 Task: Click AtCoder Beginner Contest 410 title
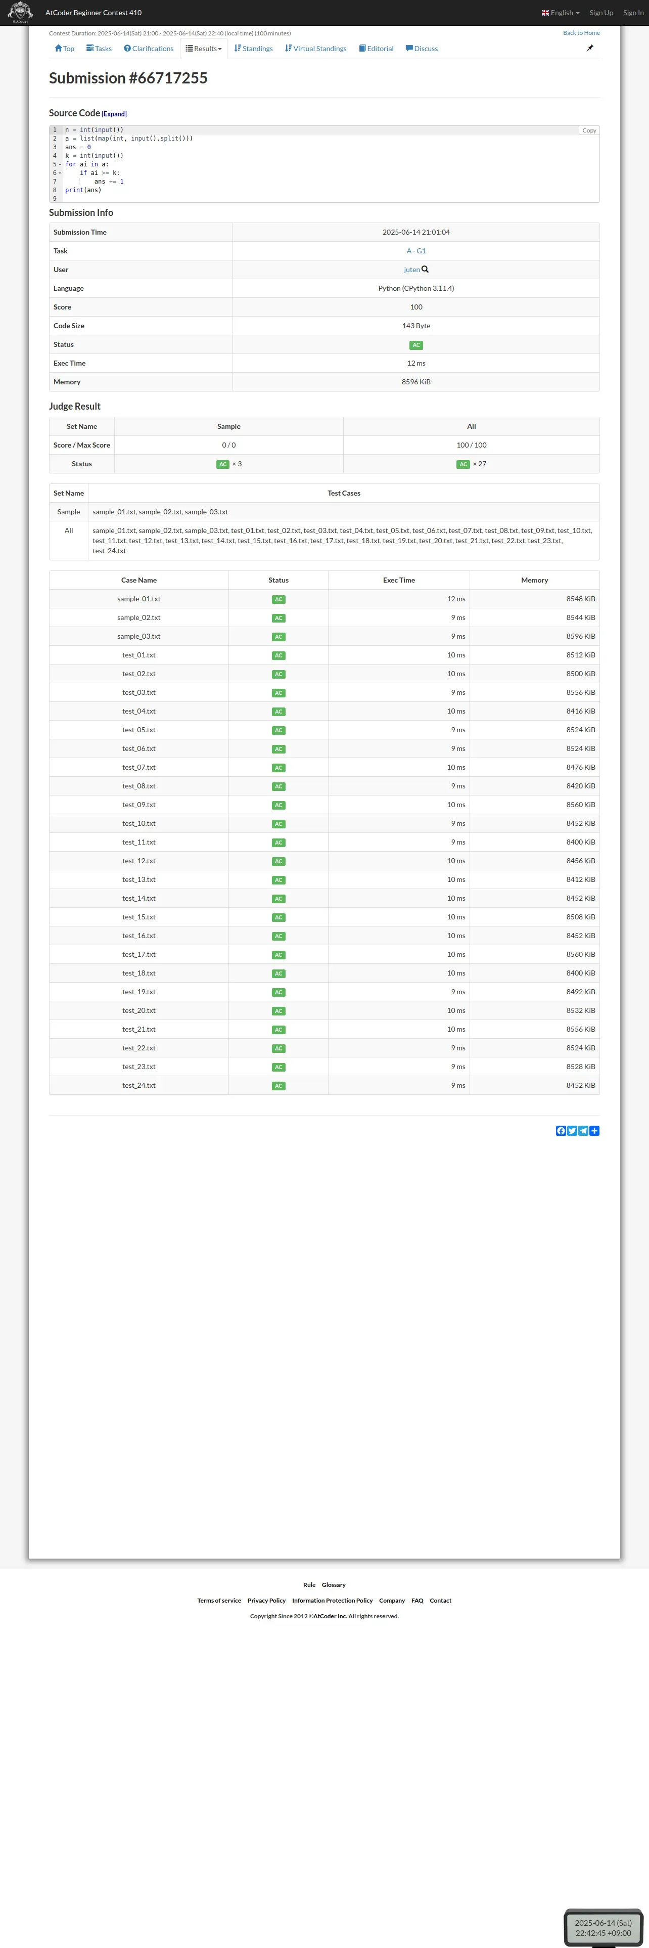click(x=94, y=13)
